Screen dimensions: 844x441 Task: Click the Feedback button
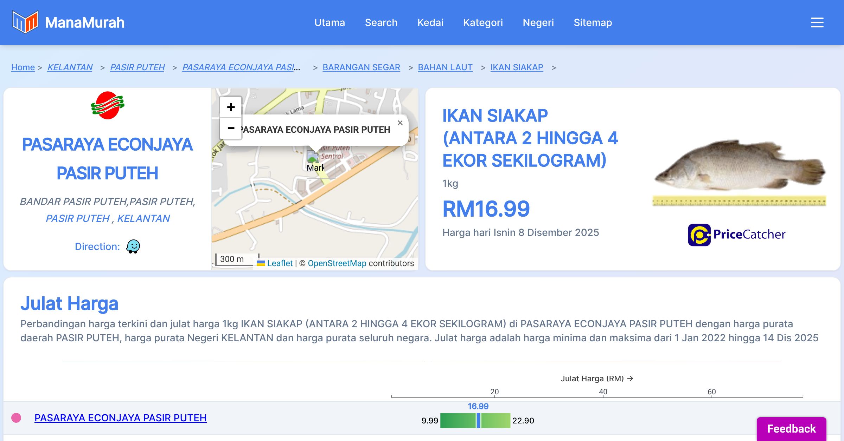[791, 429]
